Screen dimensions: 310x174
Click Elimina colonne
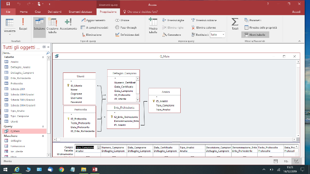(x=204, y=27)
